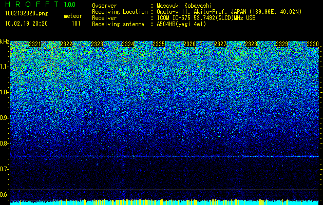Click the receiver ICOM IC-575 text
323x205 pixels.
point(206,18)
